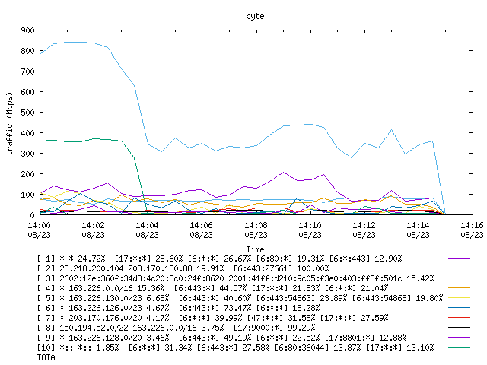Select legend entry [ 2] 23.218.200.104
The width and height of the screenshot is (487, 365).
(x=183, y=268)
